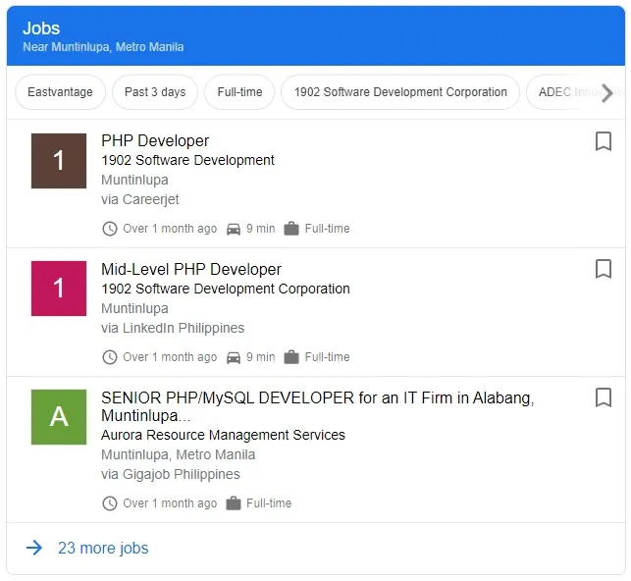Click the clock icon in Aurora job row
This screenshot has height=581, width=631.
pyautogui.click(x=110, y=503)
